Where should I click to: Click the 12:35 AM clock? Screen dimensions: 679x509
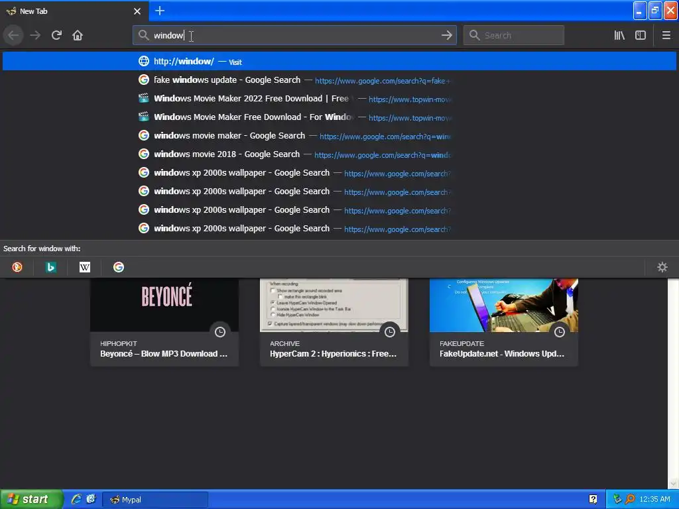pyautogui.click(x=654, y=500)
